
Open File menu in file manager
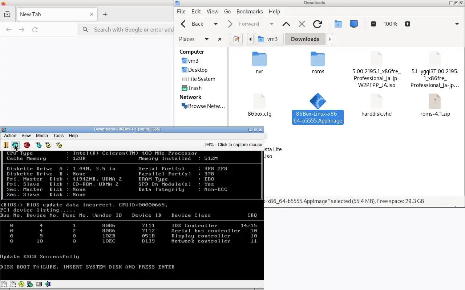pyautogui.click(x=181, y=12)
